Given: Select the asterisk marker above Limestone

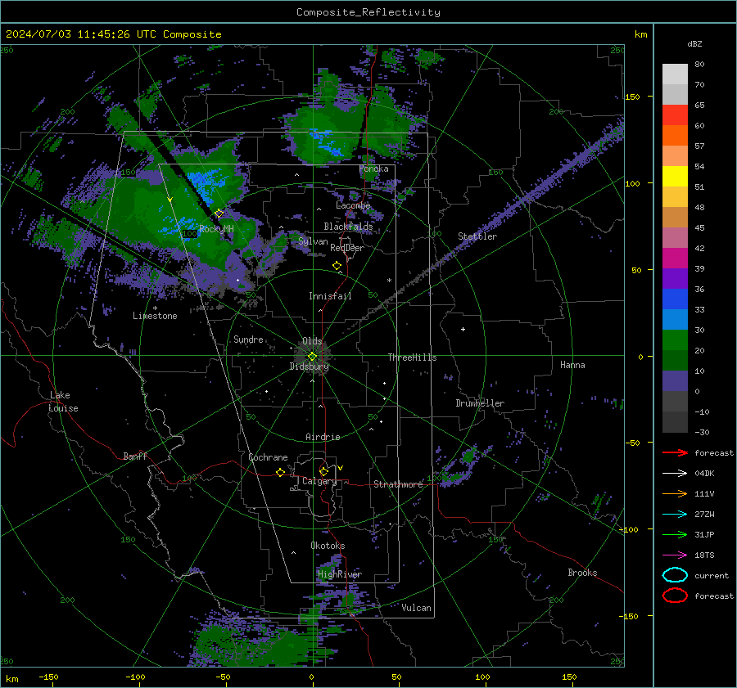Looking at the screenshot, I should coord(155,308).
